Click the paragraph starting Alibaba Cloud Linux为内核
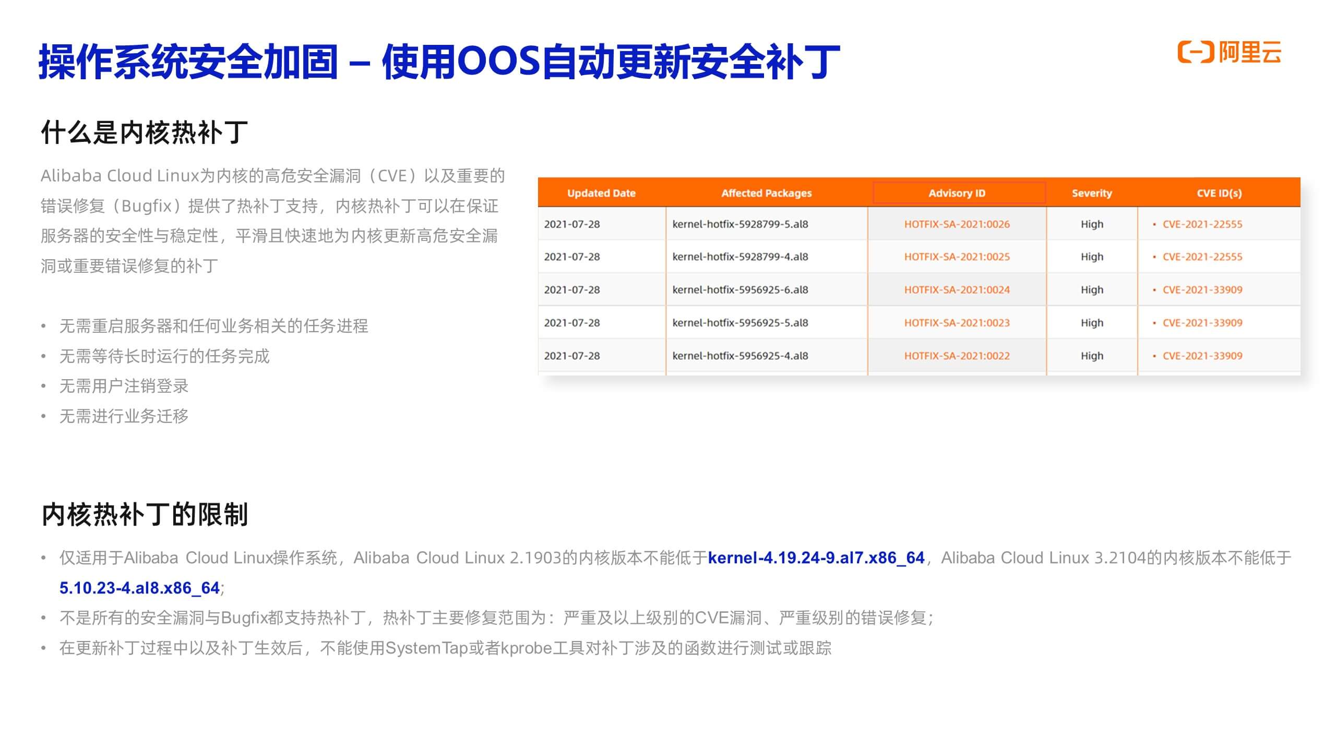This screenshot has height=751, width=1336. pyautogui.click(x=273, y=221)
